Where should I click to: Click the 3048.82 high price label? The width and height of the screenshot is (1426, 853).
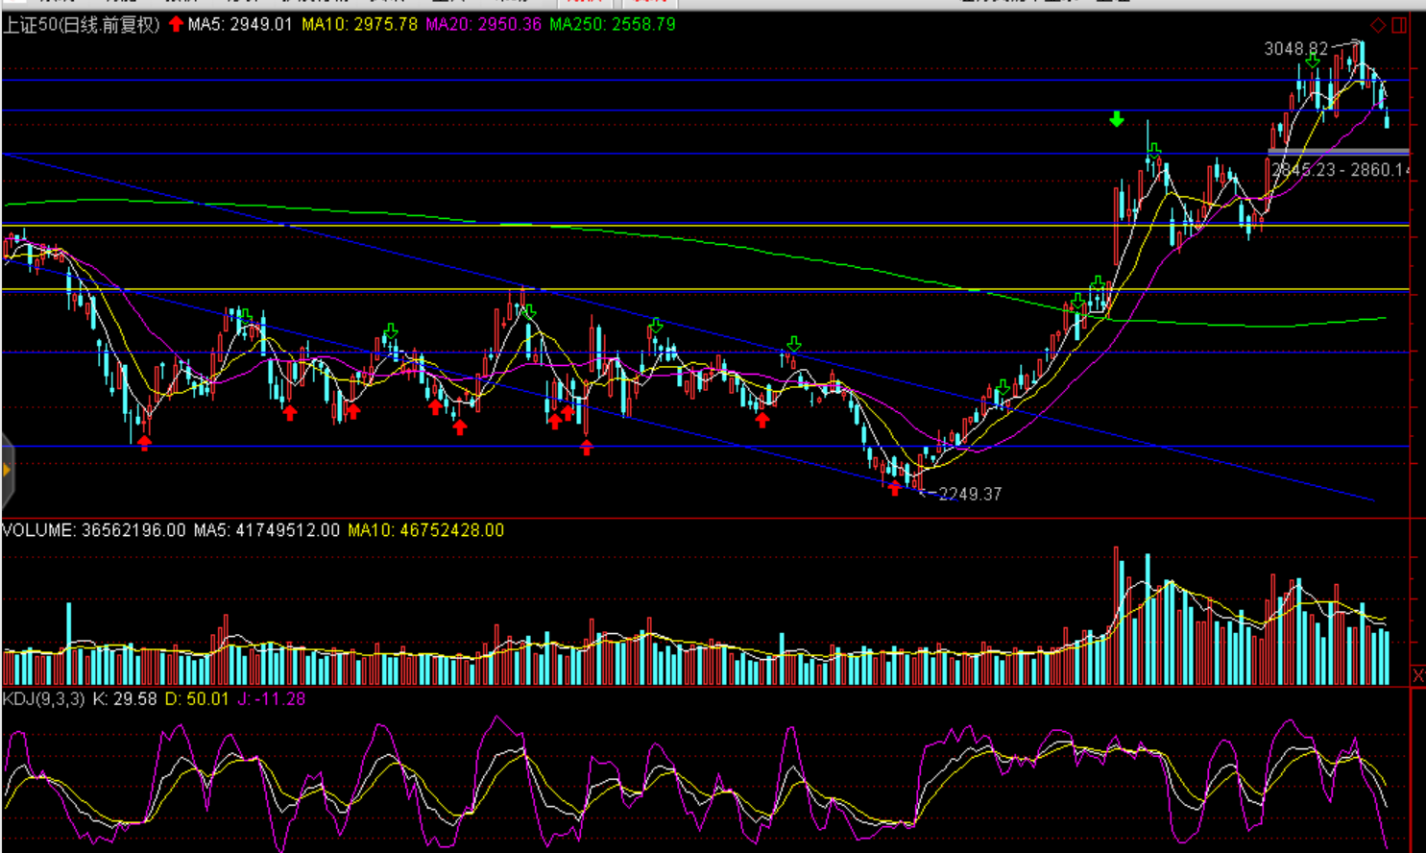click(x=1295, y=48)
